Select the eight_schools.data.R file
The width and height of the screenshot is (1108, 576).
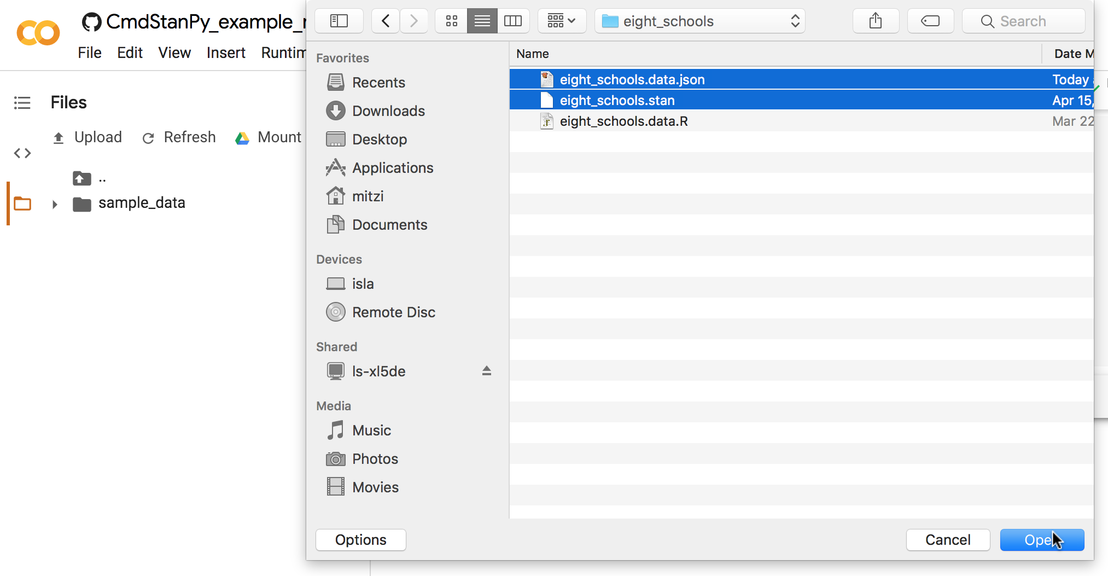coord(623,121)
